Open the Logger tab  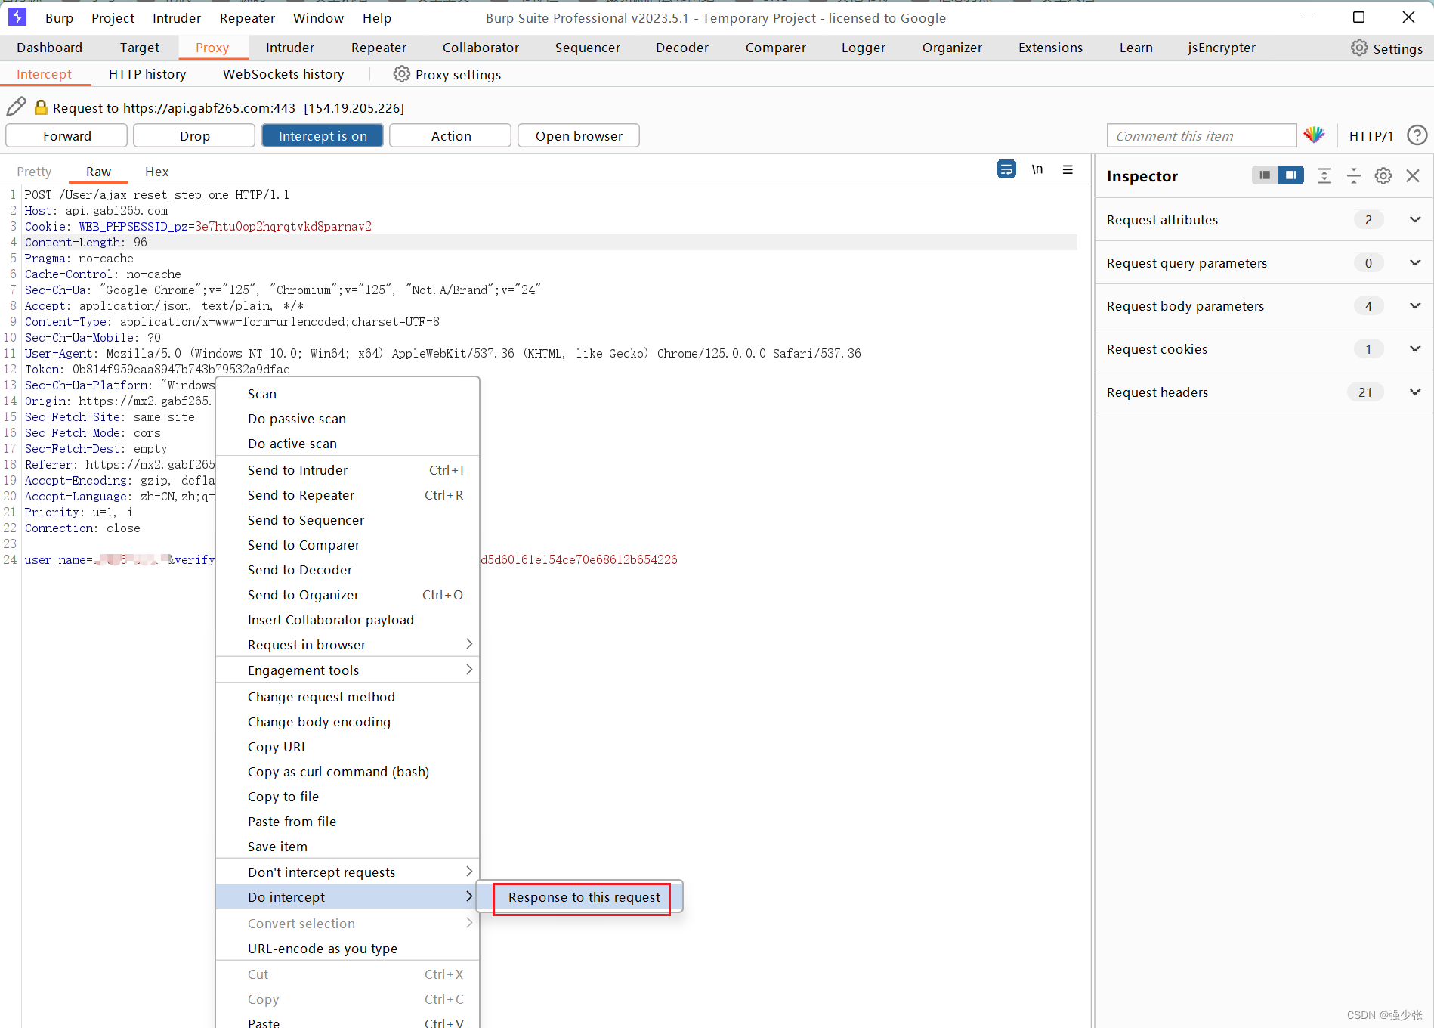point(863,48)
